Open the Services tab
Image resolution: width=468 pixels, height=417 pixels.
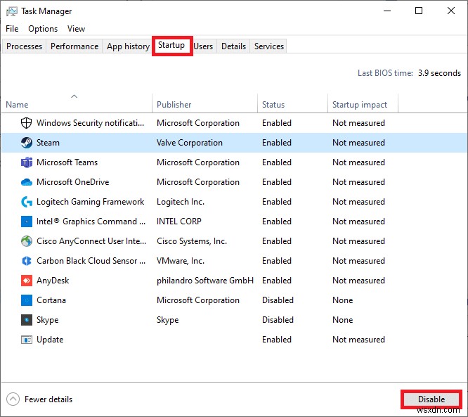(x=269, y=46)
